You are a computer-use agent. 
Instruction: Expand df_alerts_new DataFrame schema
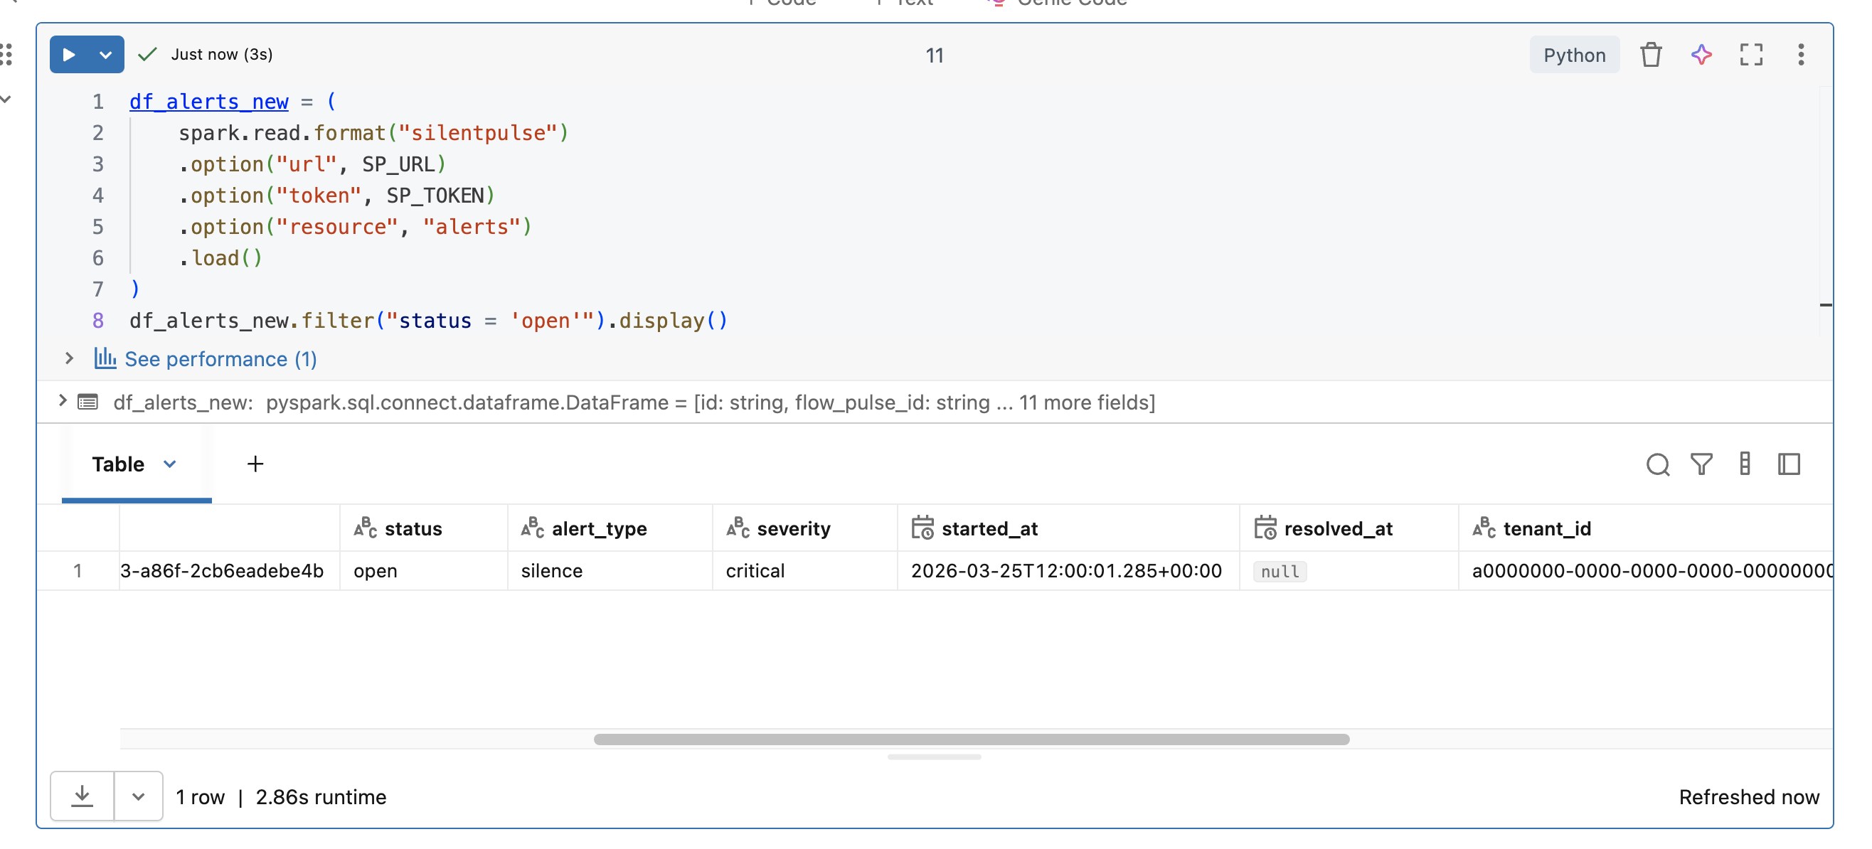[63, 400]
